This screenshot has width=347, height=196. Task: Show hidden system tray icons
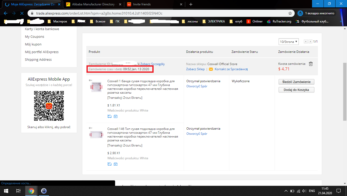click(286, 191)
